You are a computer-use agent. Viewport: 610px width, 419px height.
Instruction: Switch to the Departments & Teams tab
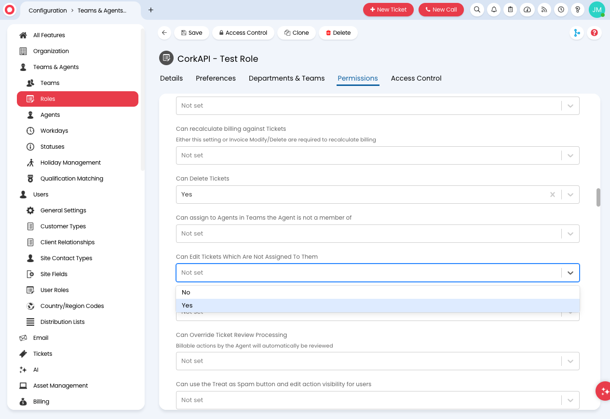[286, 78]
